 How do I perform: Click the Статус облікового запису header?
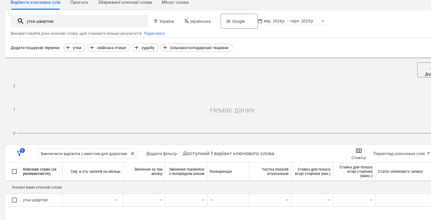point(400,172)
